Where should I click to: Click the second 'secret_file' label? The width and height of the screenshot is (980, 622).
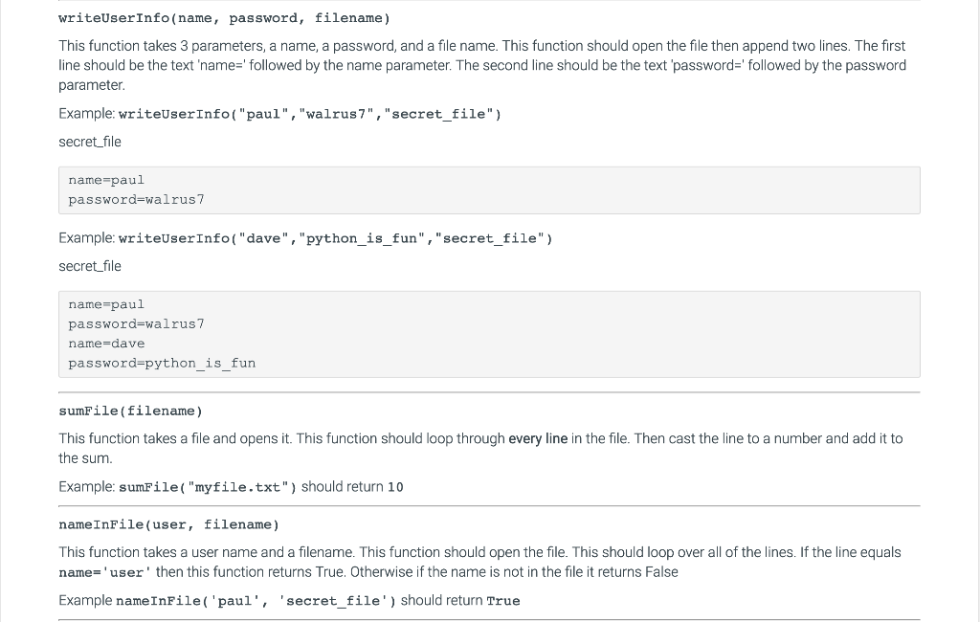pyautogui.click(x=90, y=266)
